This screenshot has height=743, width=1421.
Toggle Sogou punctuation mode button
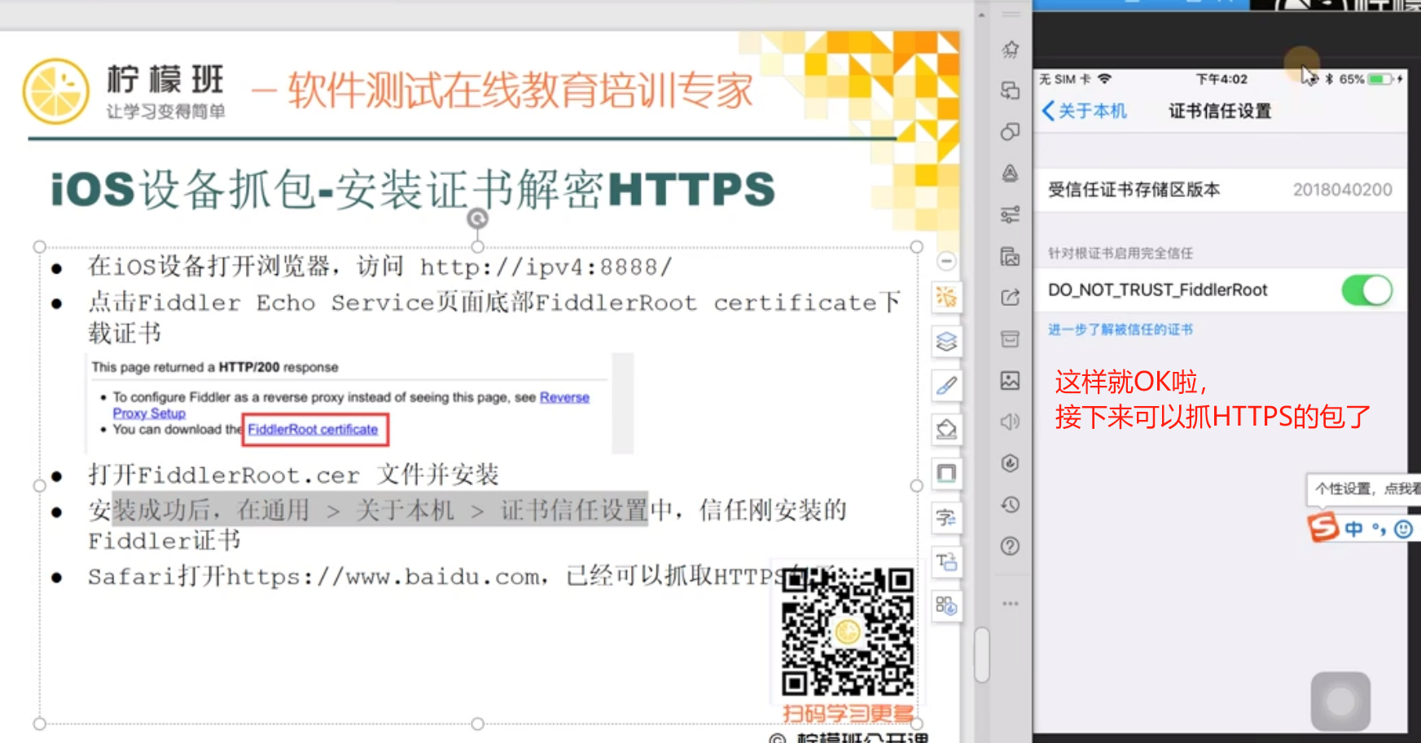tap(1379, 529)
